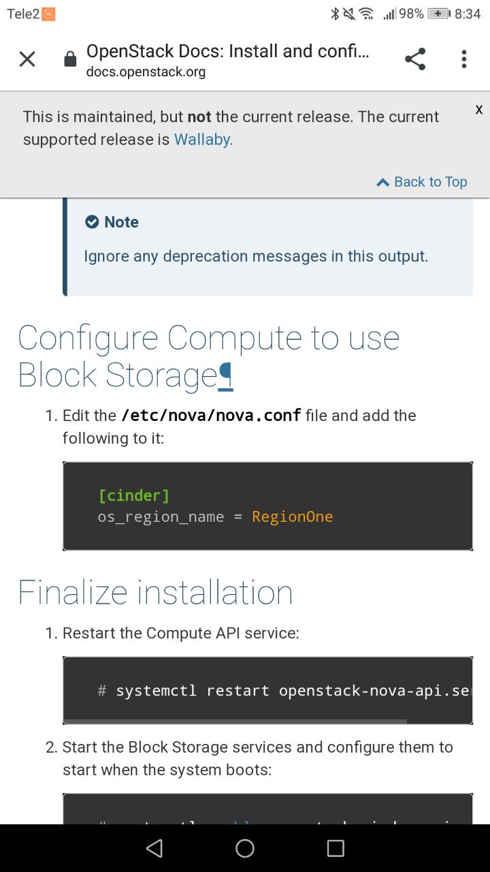Open the Wallaby release link

(203, 140)
